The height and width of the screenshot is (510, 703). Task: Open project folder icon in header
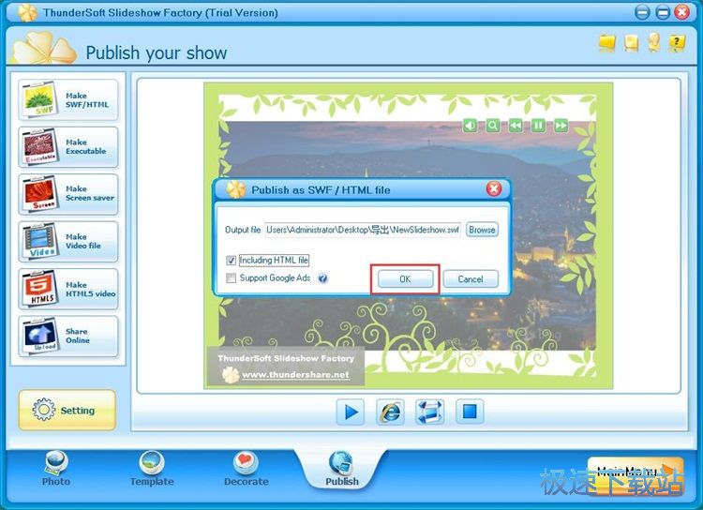tap(607, 43)
